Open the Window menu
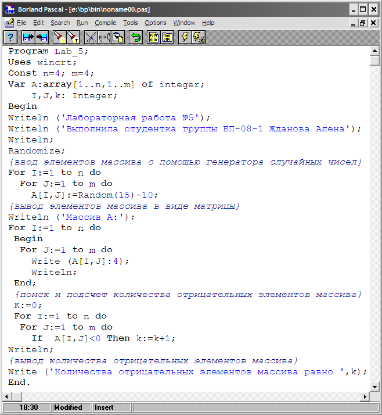 tap(184, 23)
